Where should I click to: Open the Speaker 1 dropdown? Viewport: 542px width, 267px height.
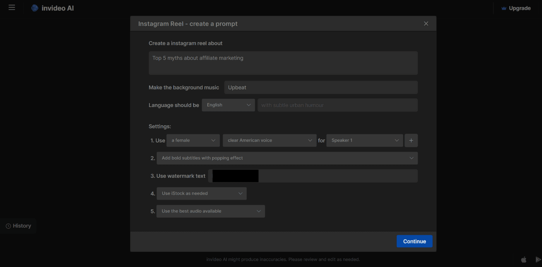[364, 140]
